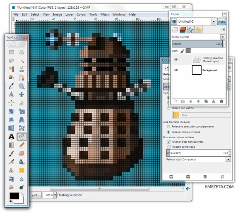Click the layer Opacity slider
Screen dimensions: 238x213
tap(197, 44)
